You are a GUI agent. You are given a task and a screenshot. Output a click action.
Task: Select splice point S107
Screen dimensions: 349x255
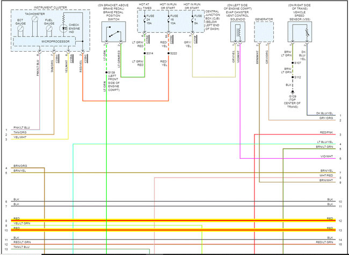[x=293, y=63]
